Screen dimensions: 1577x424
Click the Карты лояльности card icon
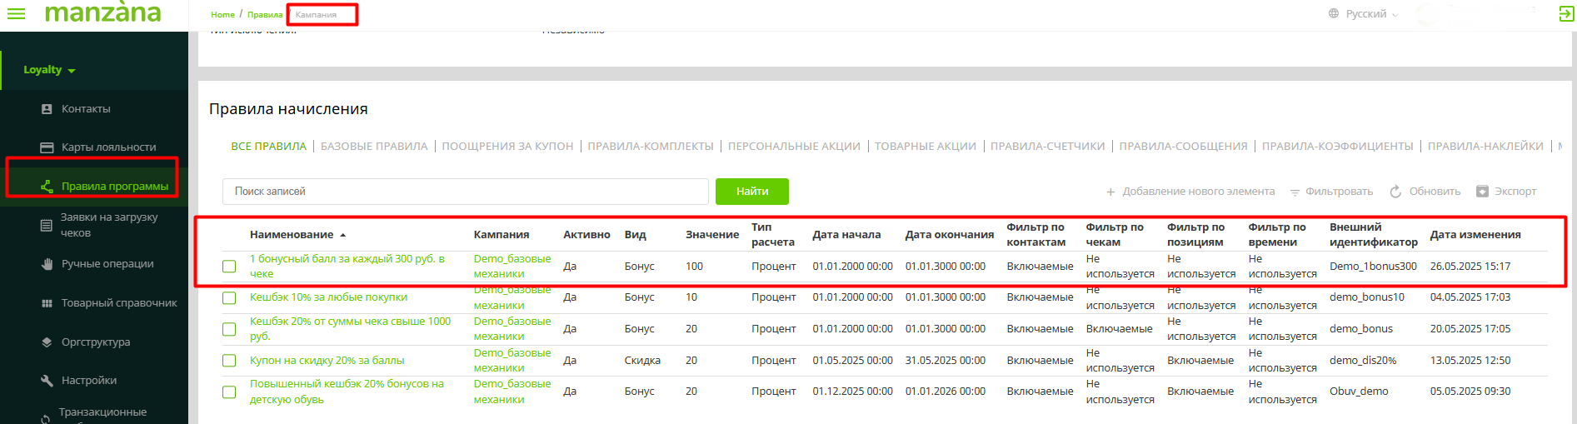point(47,147)
